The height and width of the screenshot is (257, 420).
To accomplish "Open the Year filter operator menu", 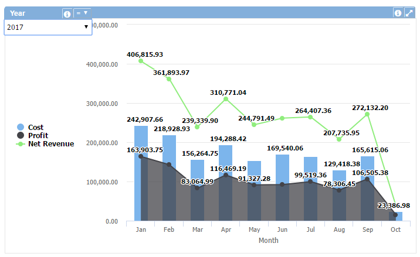I will pyautogui.click(x=82, y=12).
